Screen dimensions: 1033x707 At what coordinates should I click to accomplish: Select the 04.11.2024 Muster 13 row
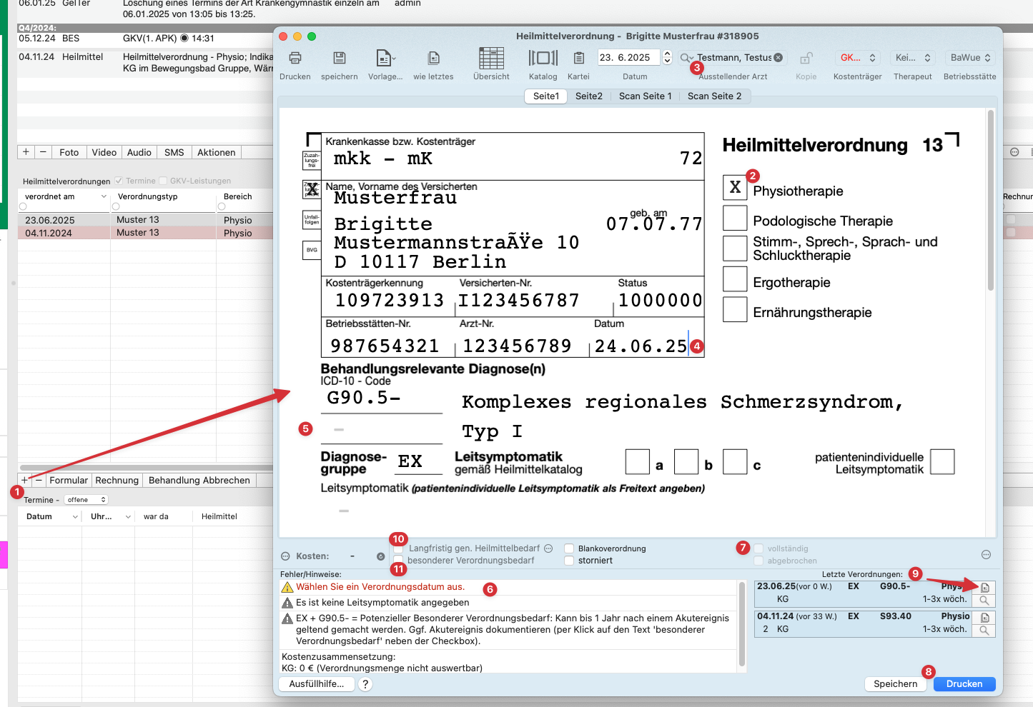pyautogui.click(x=147, y=233)
